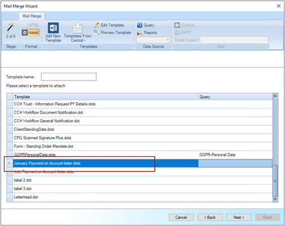Viewport: 285px width, 226px height.
Task: Click the Finish button
Action: [x=268, y=218]
